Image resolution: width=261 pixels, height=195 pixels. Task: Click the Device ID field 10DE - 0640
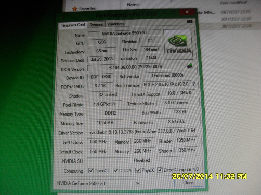tap(100, 77)
